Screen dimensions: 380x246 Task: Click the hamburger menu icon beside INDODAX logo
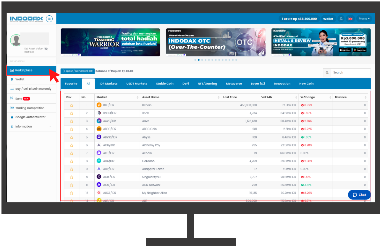tap(49, 19)
